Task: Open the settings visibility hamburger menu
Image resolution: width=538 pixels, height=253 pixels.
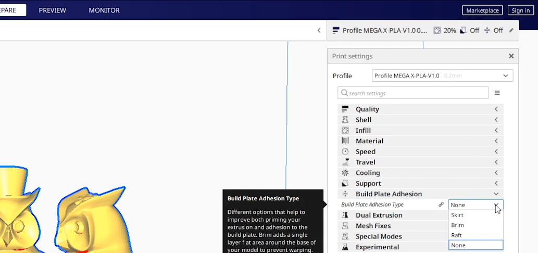Action: click(497, 93)
